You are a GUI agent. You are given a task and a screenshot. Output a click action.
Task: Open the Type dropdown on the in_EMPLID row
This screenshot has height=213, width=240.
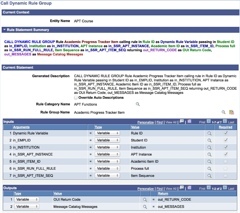(107, 140)
